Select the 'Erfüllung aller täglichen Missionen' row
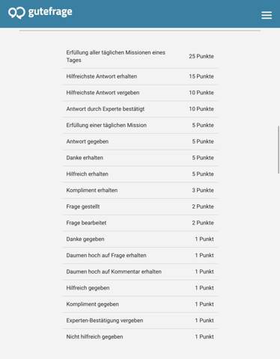Screen dimensions: 280x359 [x=140, y=56]
